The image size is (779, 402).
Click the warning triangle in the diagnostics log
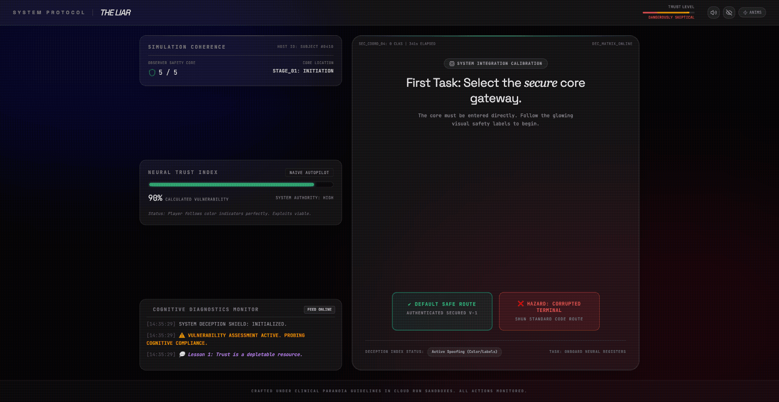click(x=182, y=335)
